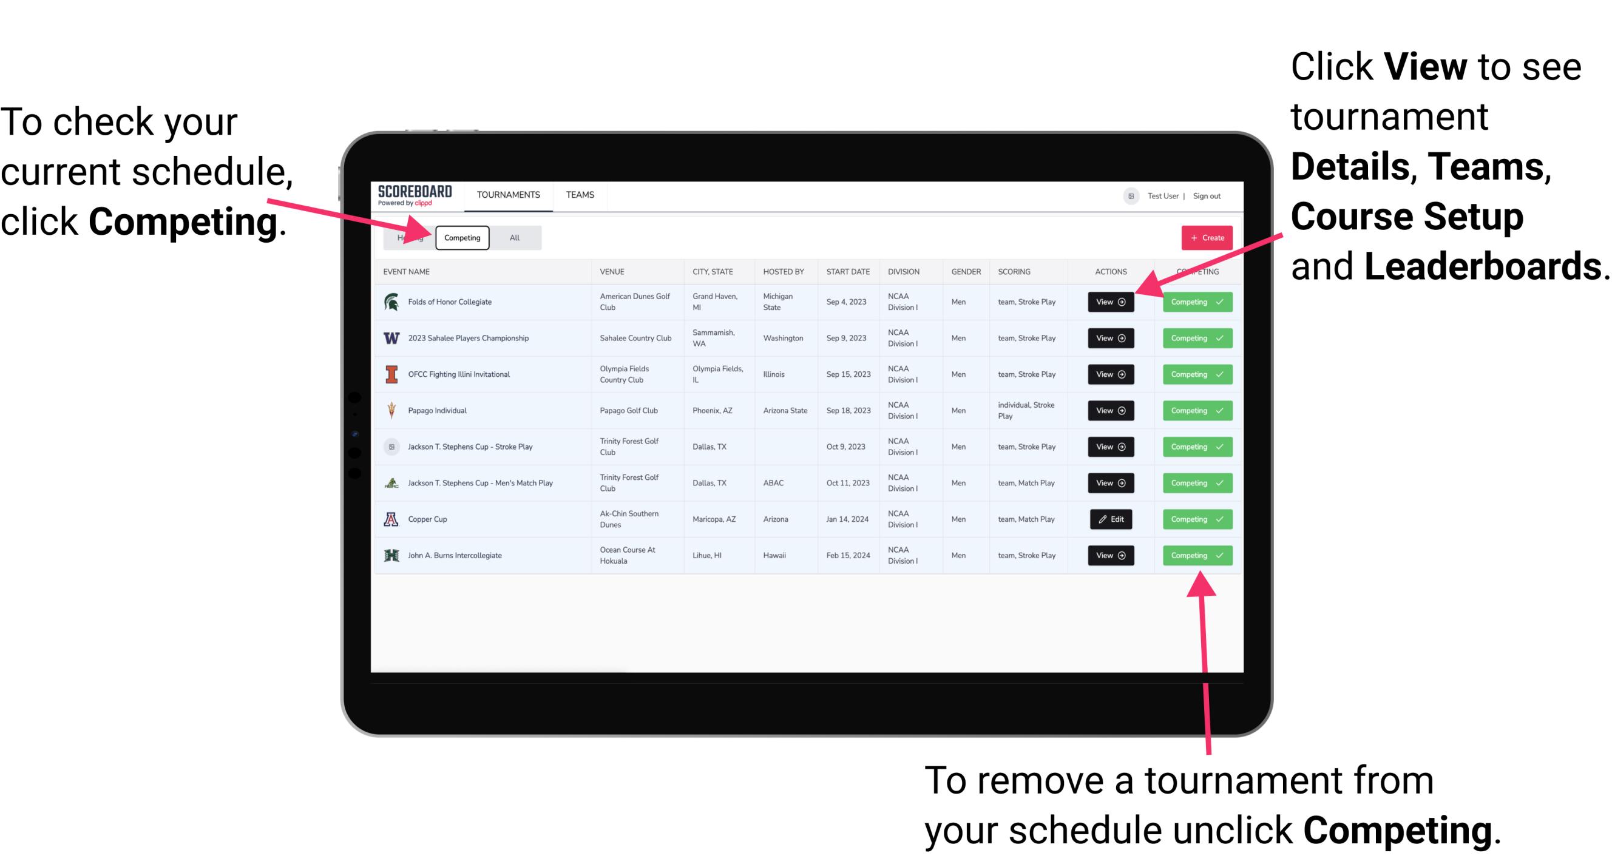
Task: Click the View icon for OFCC Fighting Illini Invitational
Action: (x=1109, y=375)
